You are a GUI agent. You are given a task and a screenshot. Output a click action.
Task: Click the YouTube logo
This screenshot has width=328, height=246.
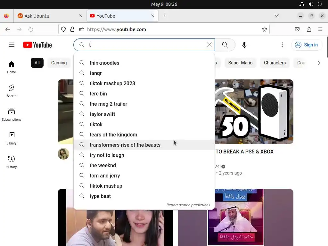coord(37,45)
